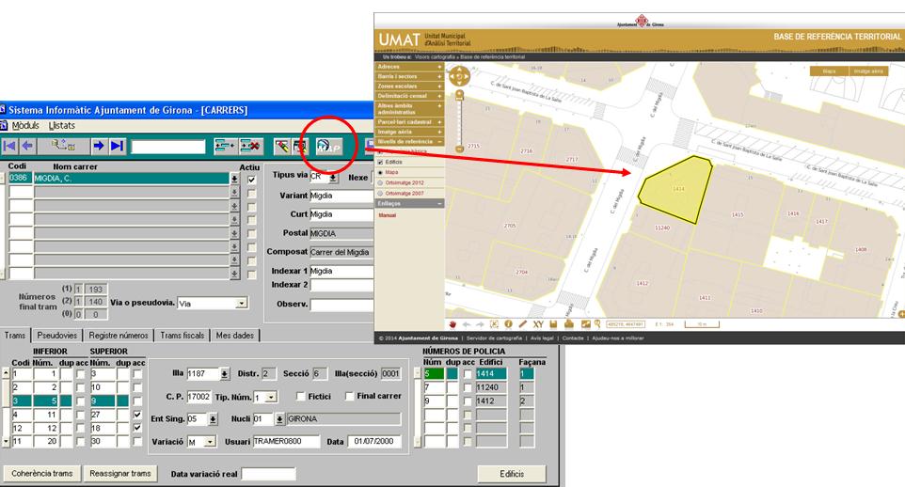Open the overview map icon

586,324
